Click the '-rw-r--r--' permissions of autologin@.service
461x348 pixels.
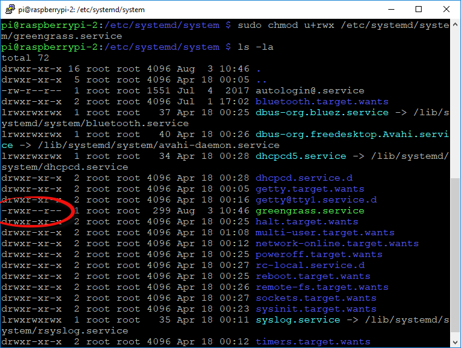click(x=32, y=90)
